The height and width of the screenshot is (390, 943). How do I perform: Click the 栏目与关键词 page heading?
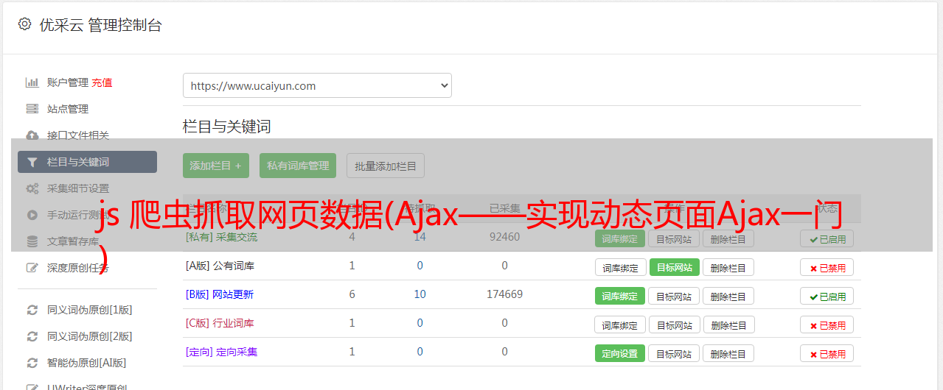coord(226,127)
